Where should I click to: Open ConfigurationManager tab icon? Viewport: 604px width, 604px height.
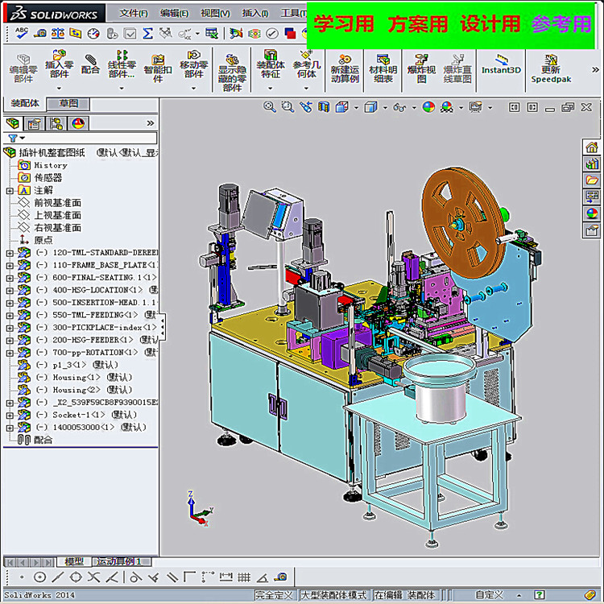56,123
